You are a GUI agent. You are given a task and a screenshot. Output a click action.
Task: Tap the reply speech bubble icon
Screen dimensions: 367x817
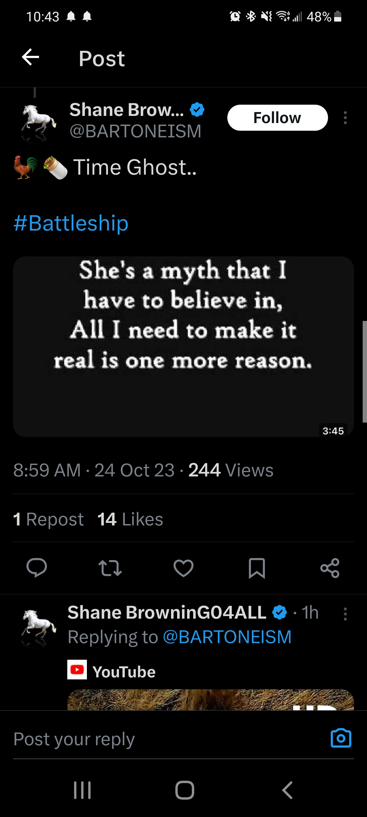tap(37, 568)
